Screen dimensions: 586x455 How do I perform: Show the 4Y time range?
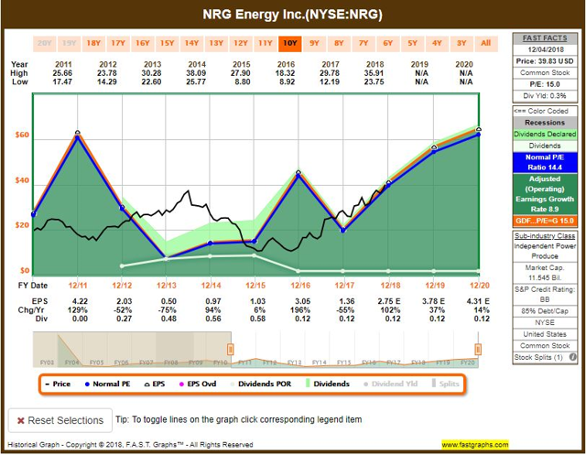click(437, 43)
